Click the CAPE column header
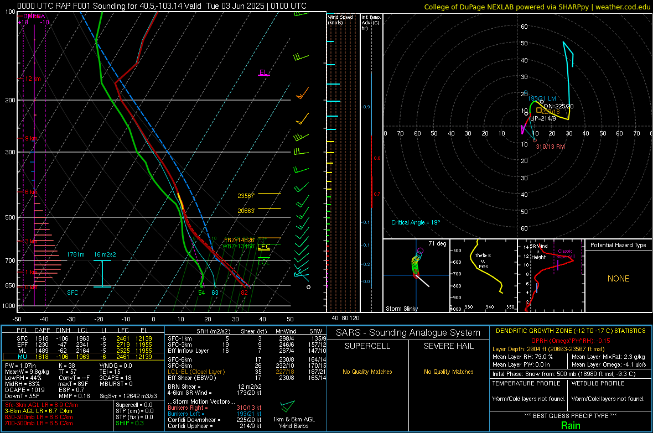The width and height of the screenshot is (653, 433). coord(42,331)
